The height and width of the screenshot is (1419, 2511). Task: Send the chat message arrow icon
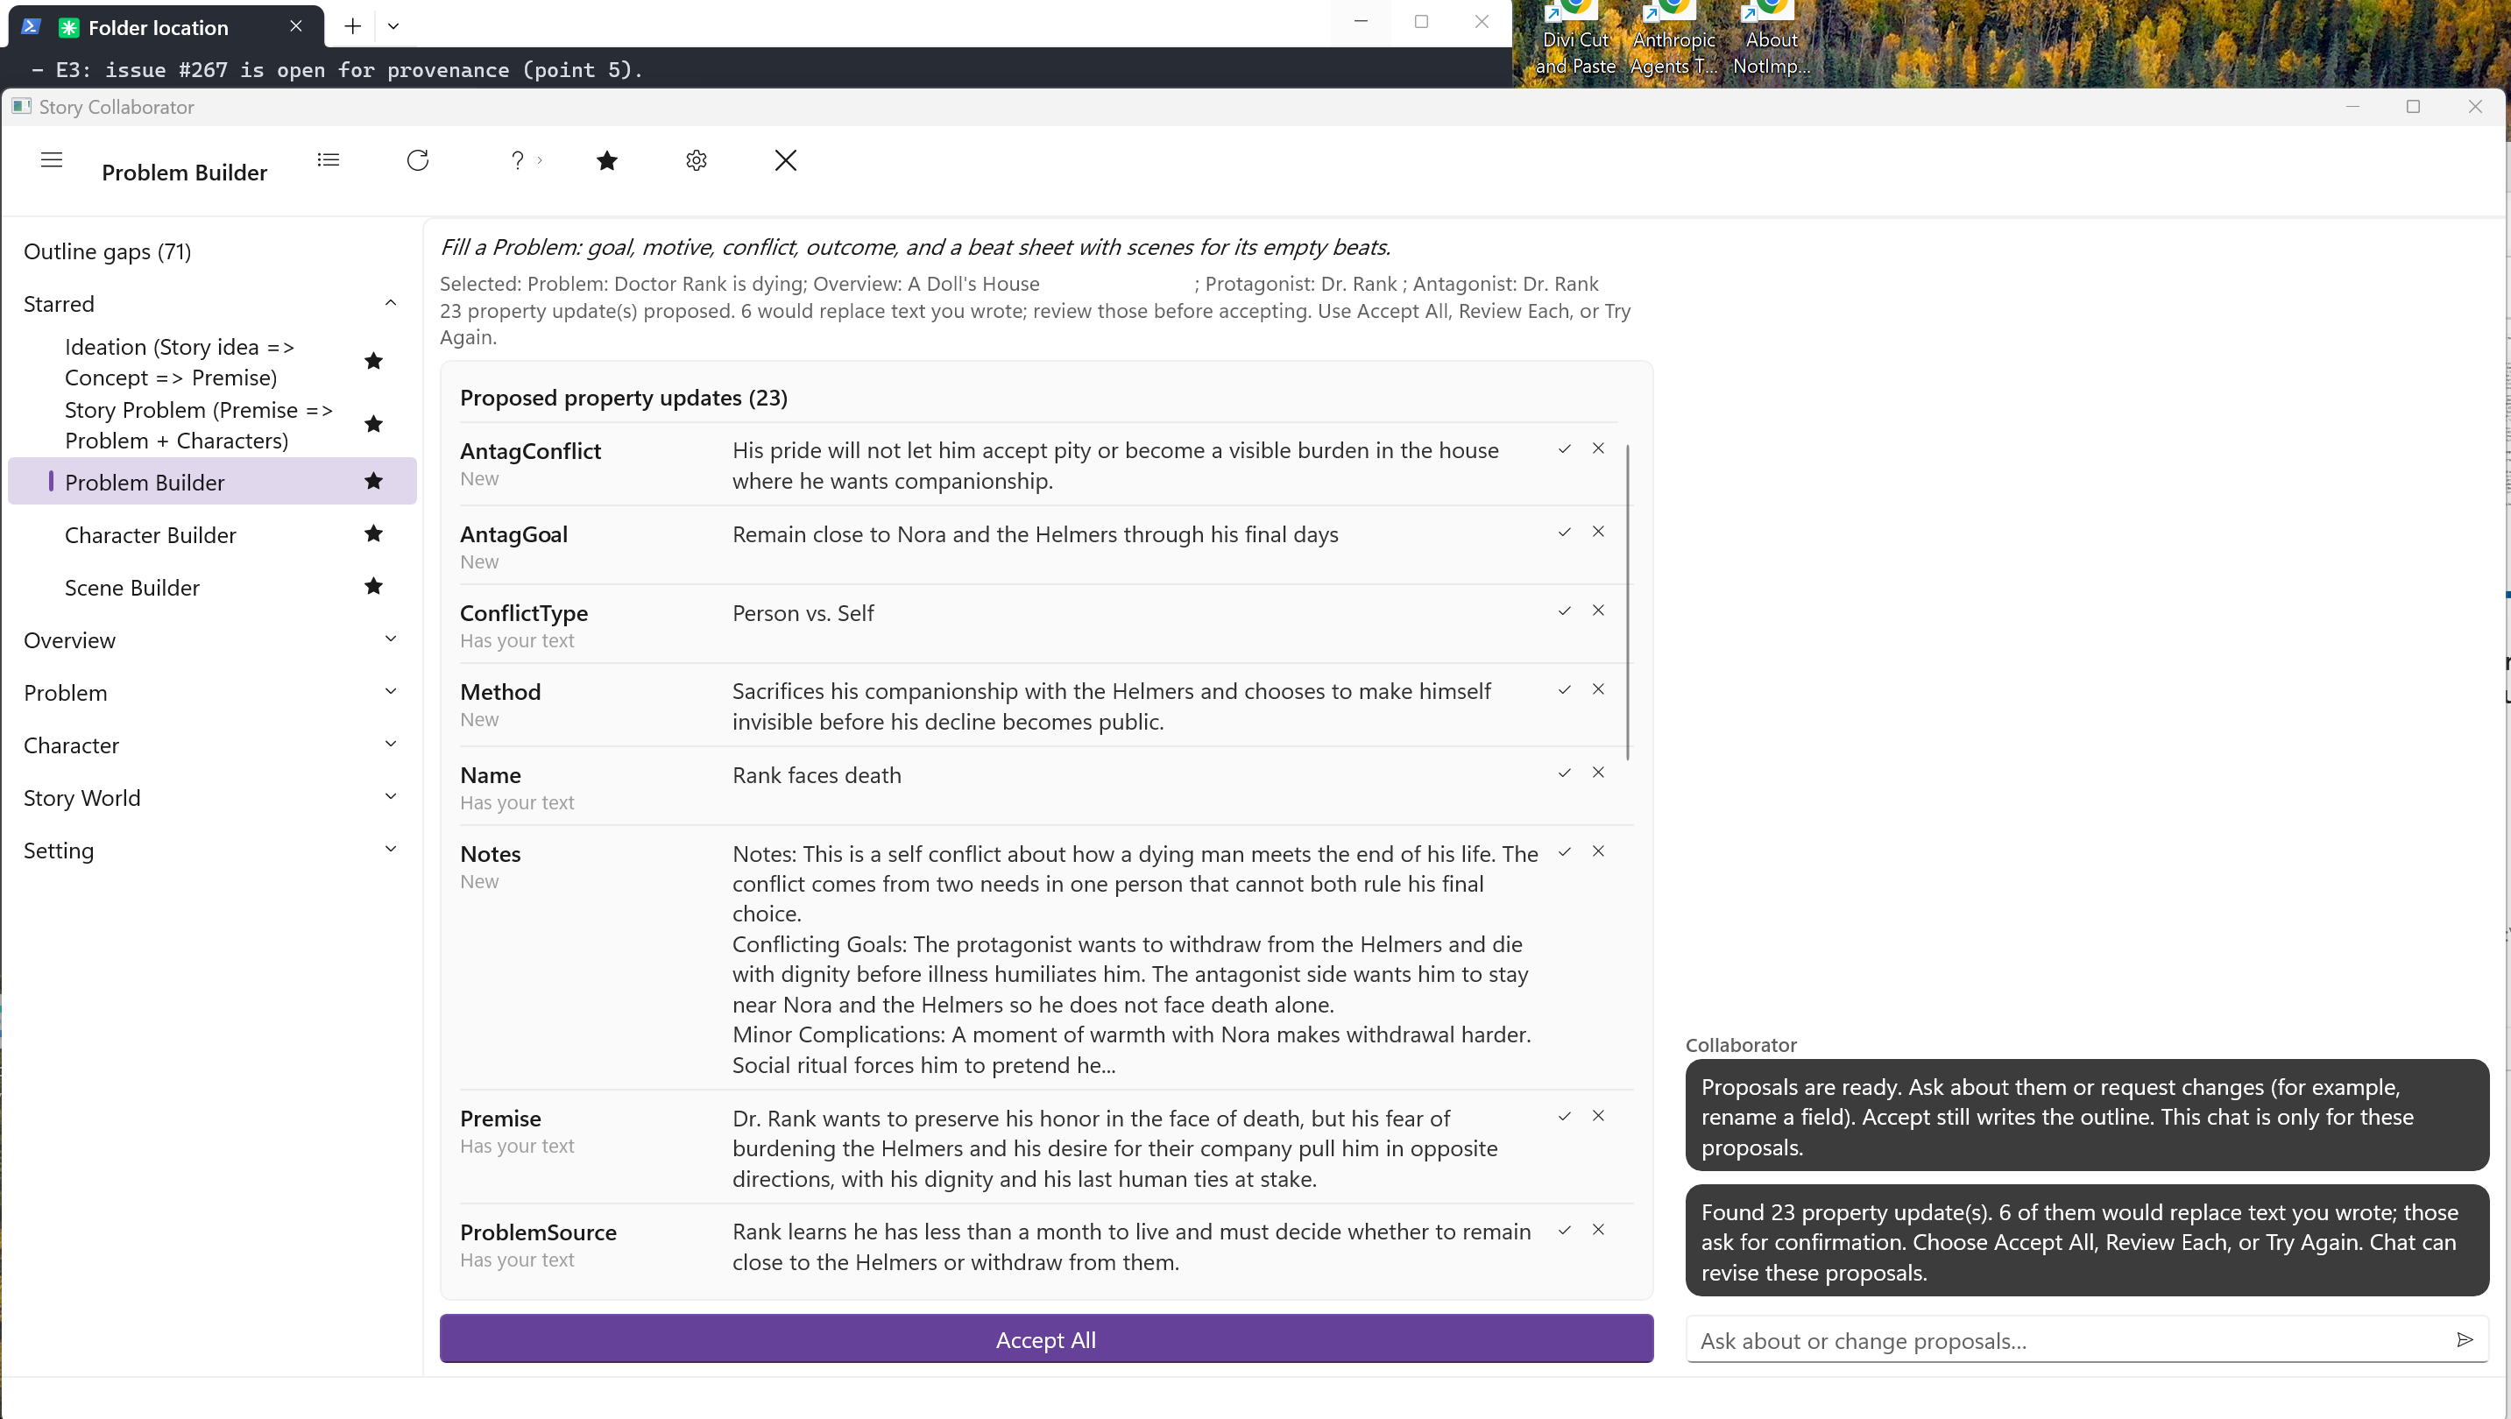click(2465, 1340)
